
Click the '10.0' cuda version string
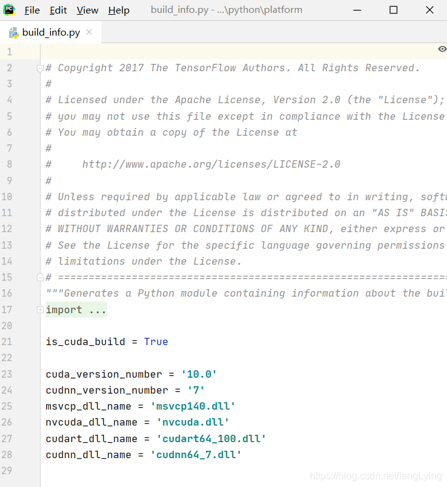pyautogui.click(x=199, y=374)
